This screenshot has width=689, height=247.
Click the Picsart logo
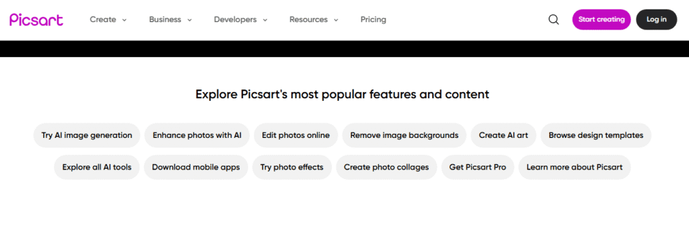point(36,20)
